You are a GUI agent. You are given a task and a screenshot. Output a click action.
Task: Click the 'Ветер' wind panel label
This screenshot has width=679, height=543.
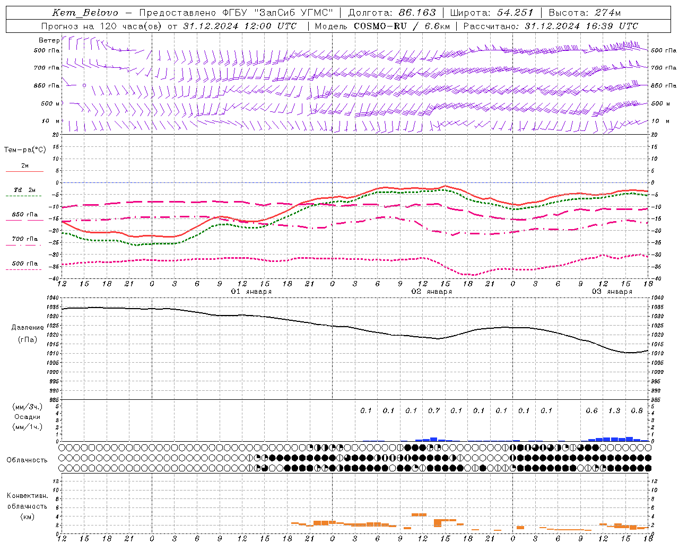pyautogui.click(x=49, y=40)
